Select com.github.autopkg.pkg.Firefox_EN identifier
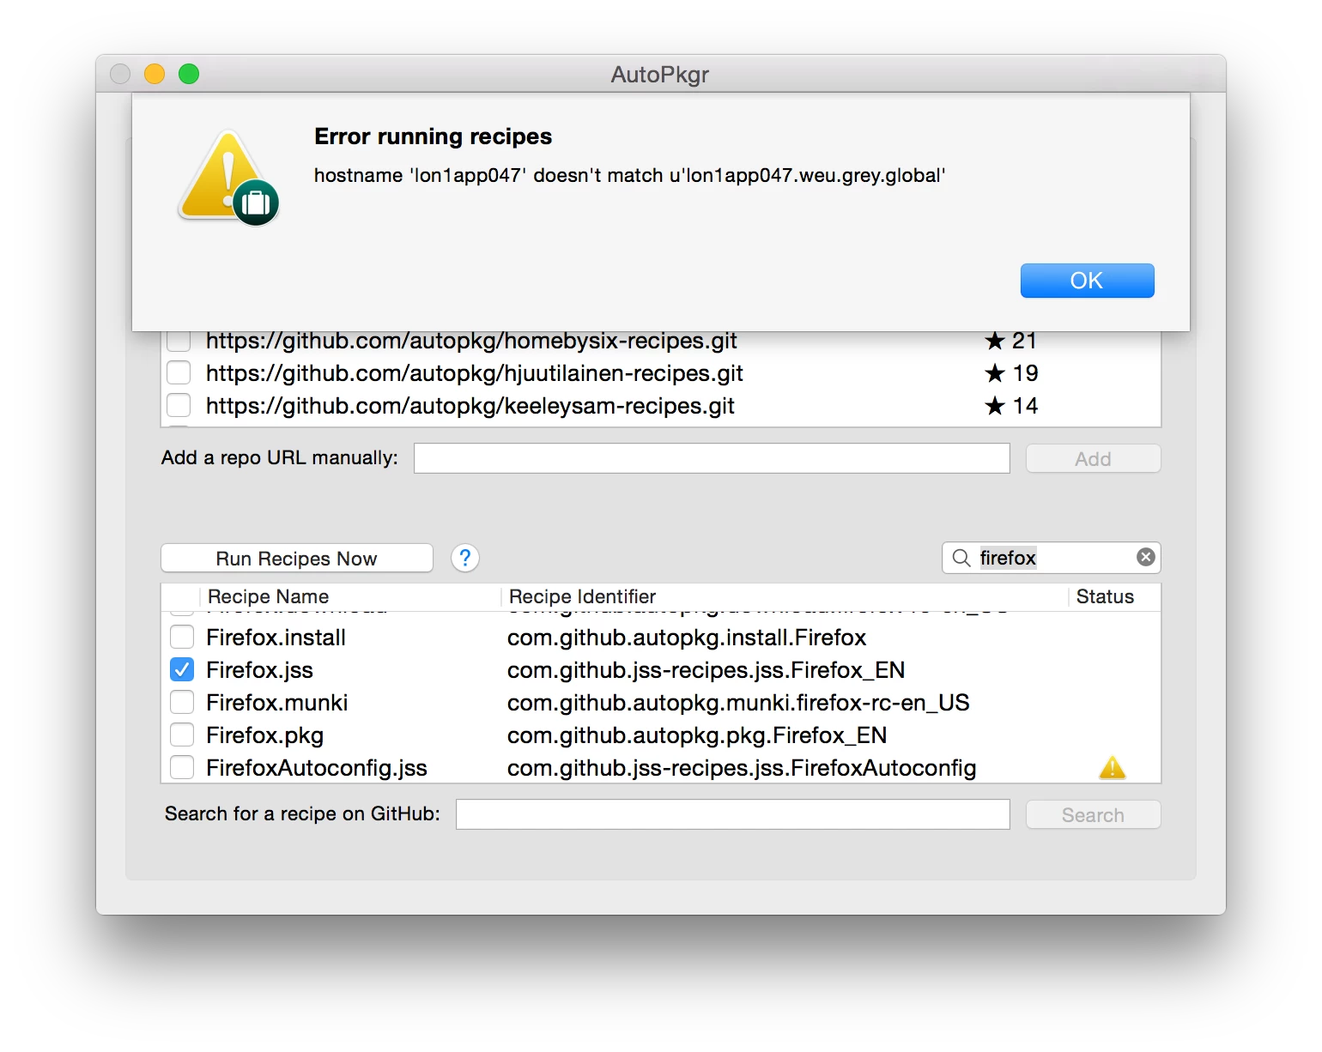Viewport: 1322px width, 1052px height. click(x=697, y=735)
